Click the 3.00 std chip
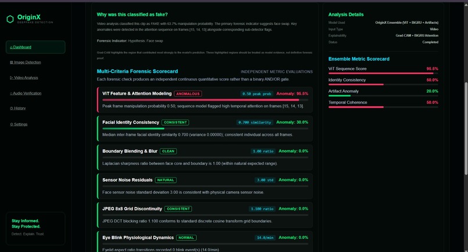 (265, 180)
